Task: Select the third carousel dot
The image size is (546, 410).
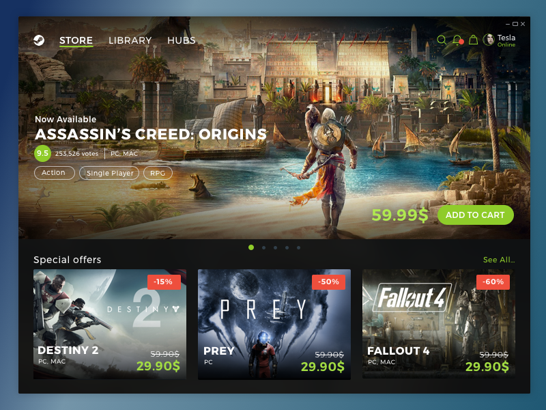Action: click(276, 248)
